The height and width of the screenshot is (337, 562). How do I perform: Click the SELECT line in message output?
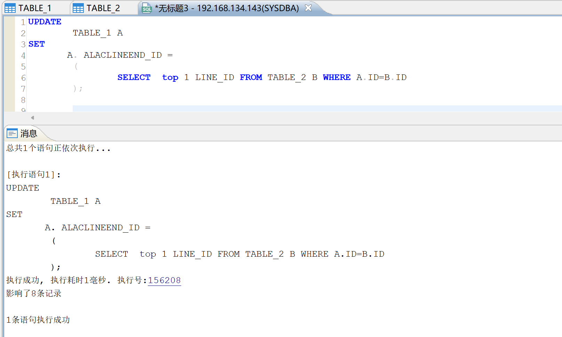pyautogui.click(x=240, y=254)
